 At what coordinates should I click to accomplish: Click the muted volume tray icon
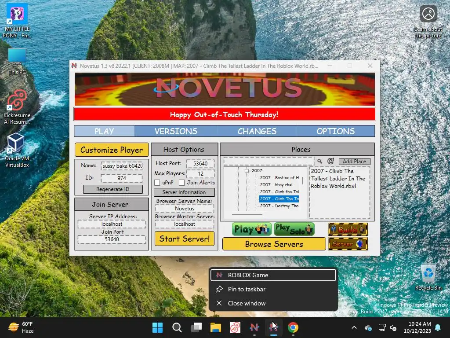(x=393, y=327)
